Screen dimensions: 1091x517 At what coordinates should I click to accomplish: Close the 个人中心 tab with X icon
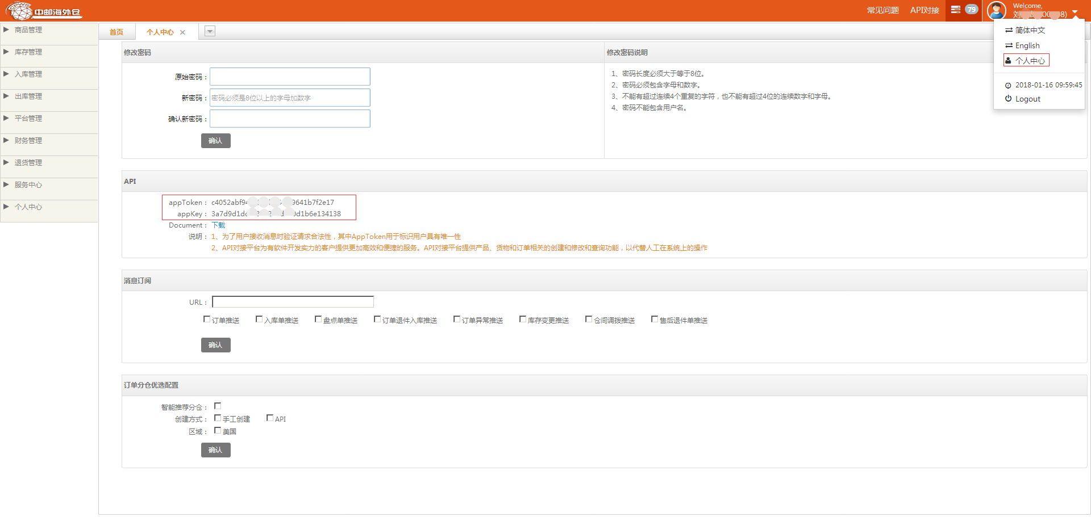182,32
